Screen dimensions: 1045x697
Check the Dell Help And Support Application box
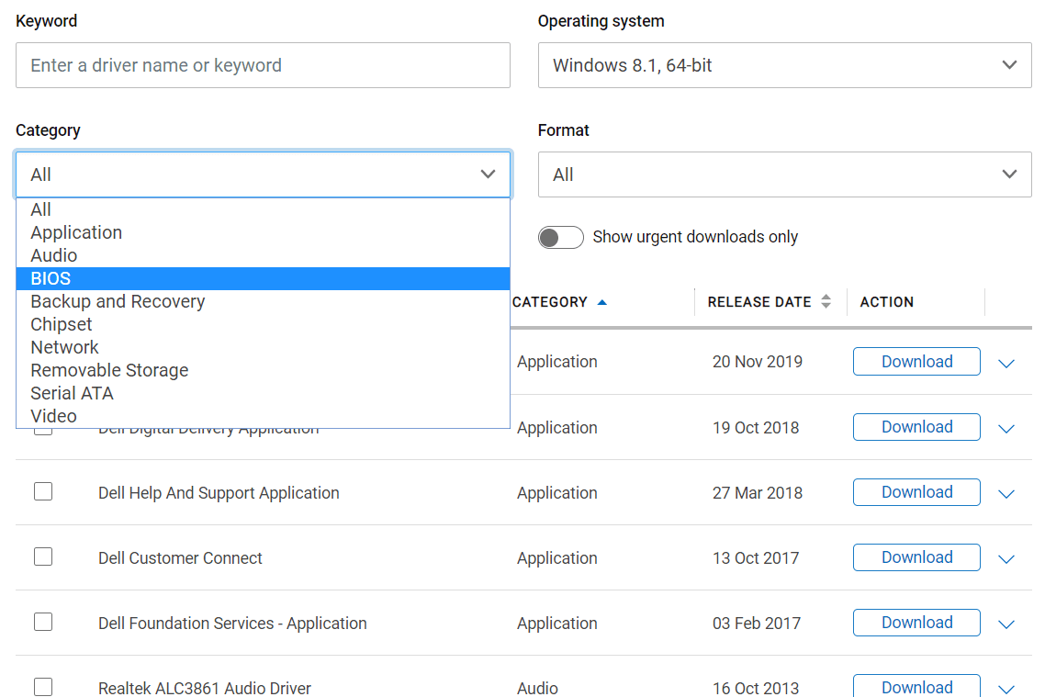(x=43, y=491)
